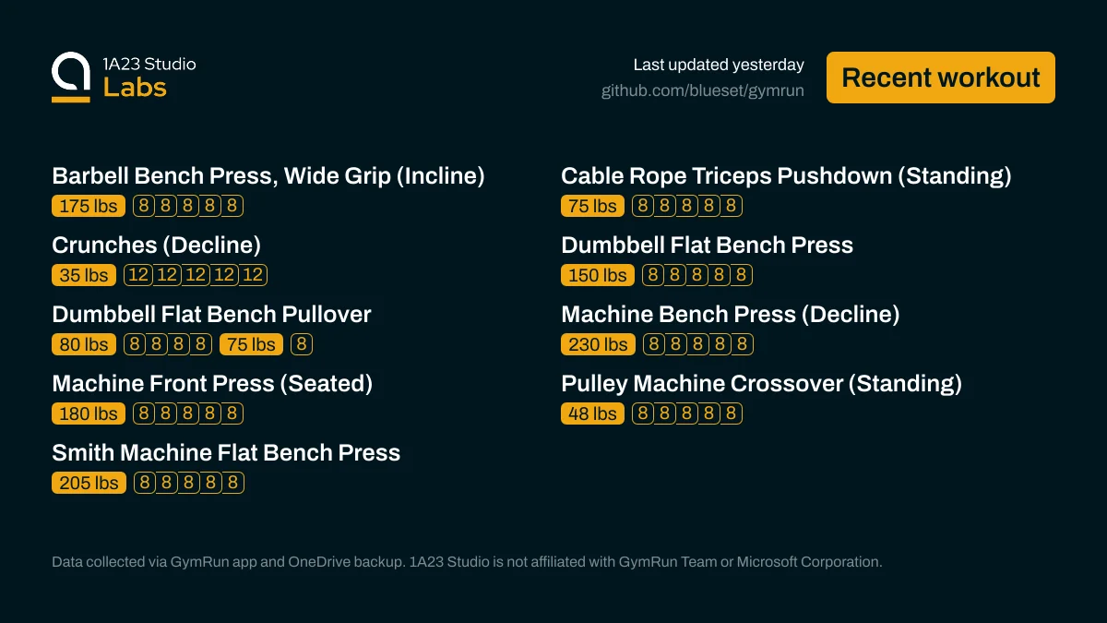The height and width of the screenshot is (623, 1107).
Task: Click the 205 lbs weight badge
Action: [x=89, y=483]
